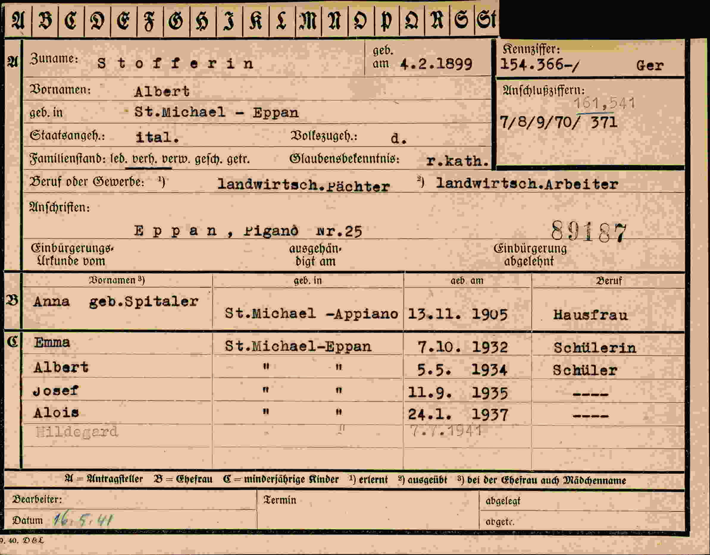Image resolution: width=710 pixels, height=555 pixels.
Task: Click the 'Bearbeiter:' field
Action: coord(130,499)
